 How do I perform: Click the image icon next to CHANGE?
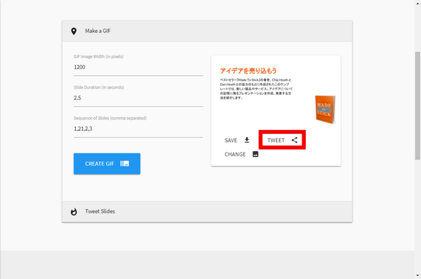click(256, 154)
